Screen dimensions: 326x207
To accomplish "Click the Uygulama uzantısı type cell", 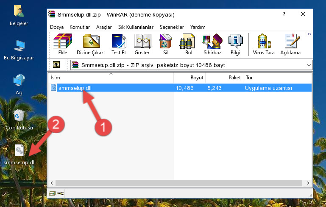I will pos(268,88).
